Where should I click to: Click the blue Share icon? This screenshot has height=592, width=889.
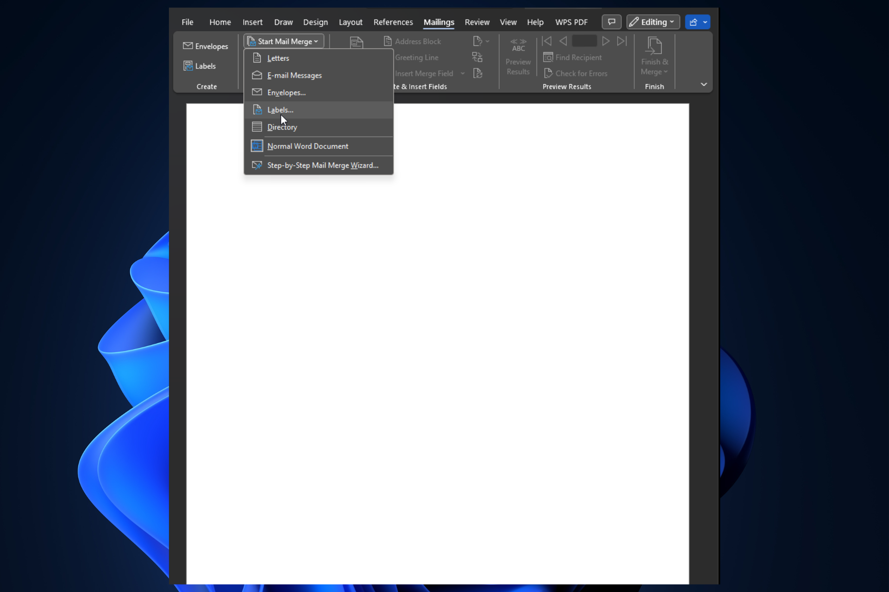pyautogui.click(x=693, y=22)
